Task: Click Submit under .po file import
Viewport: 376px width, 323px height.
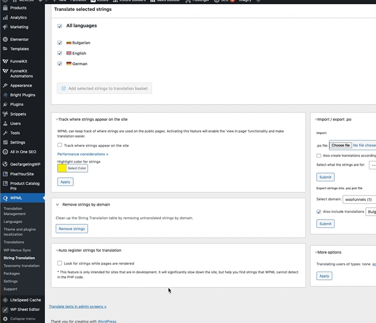Action: coord(325,177)
